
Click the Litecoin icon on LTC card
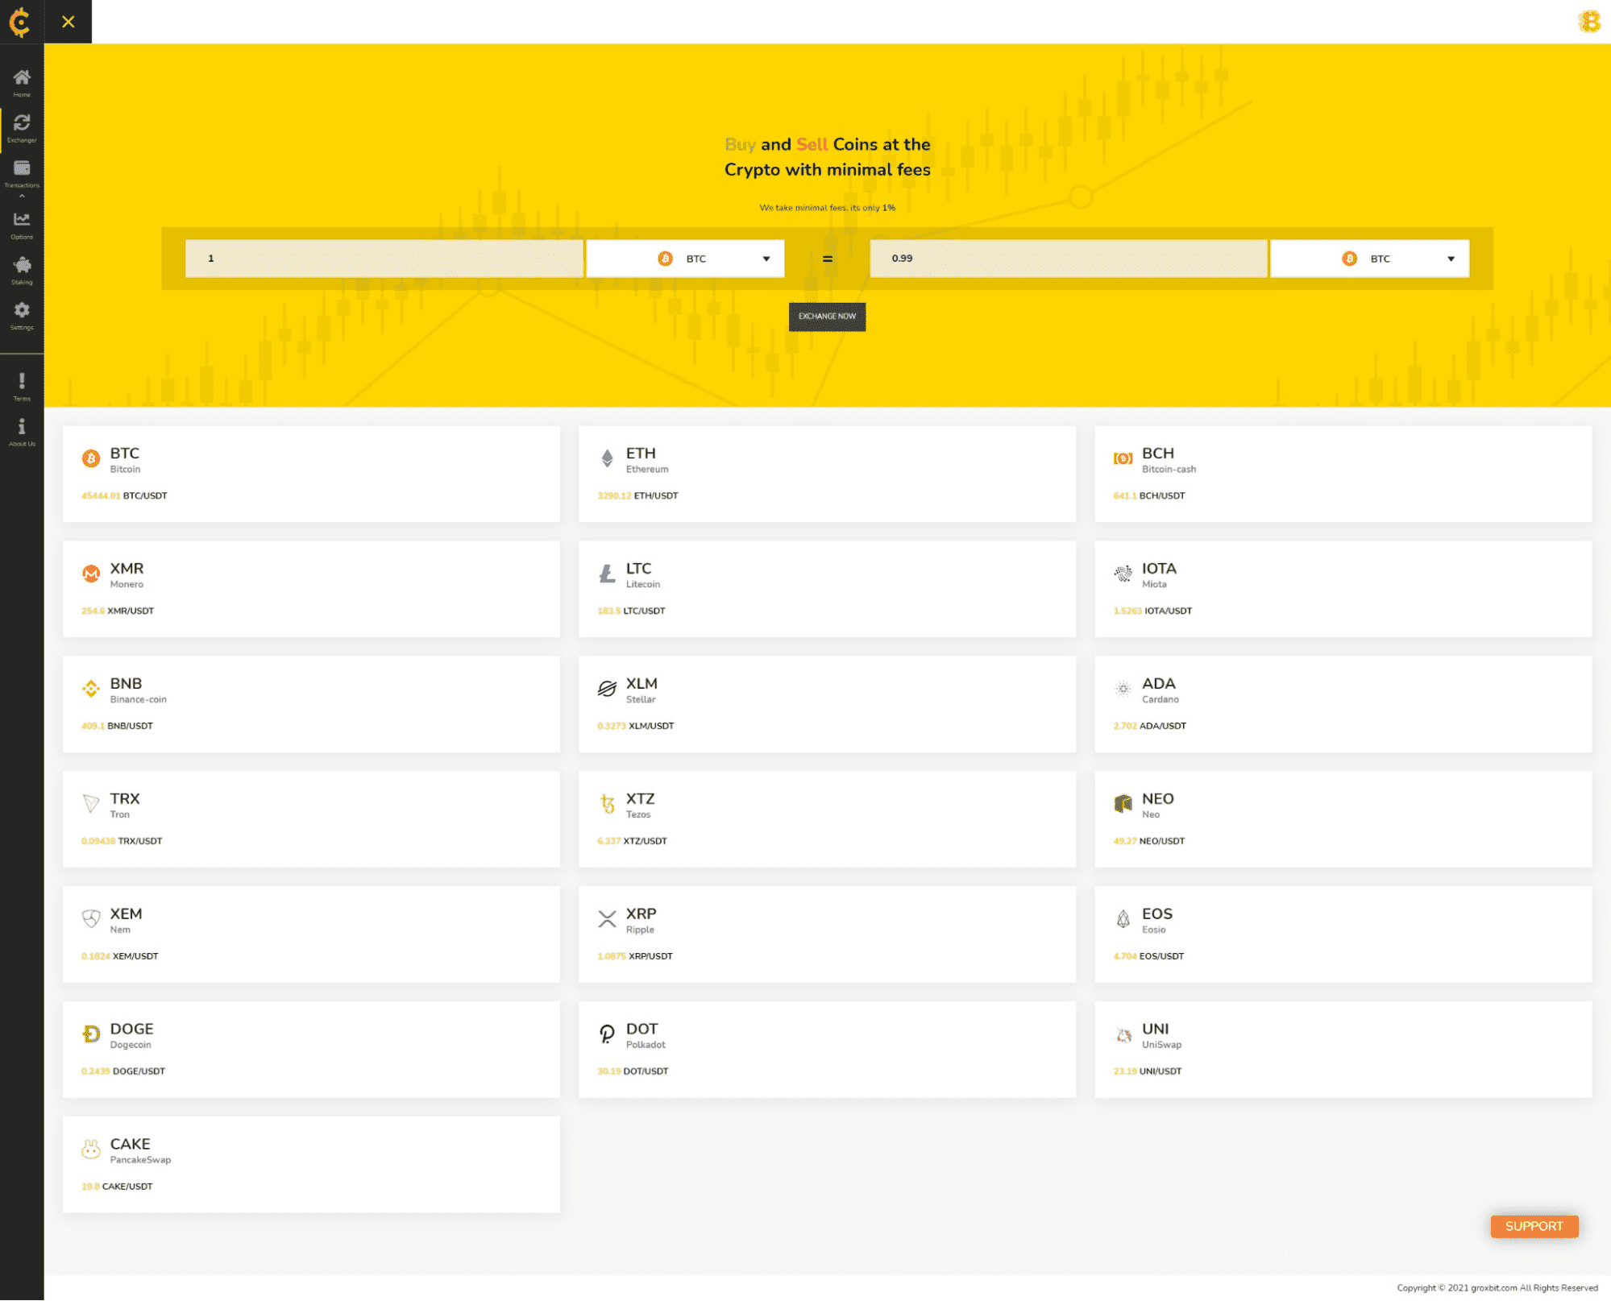click(x=607, y=574)
